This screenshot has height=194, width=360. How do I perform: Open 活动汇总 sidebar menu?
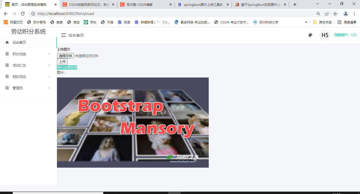coord(28,65)
